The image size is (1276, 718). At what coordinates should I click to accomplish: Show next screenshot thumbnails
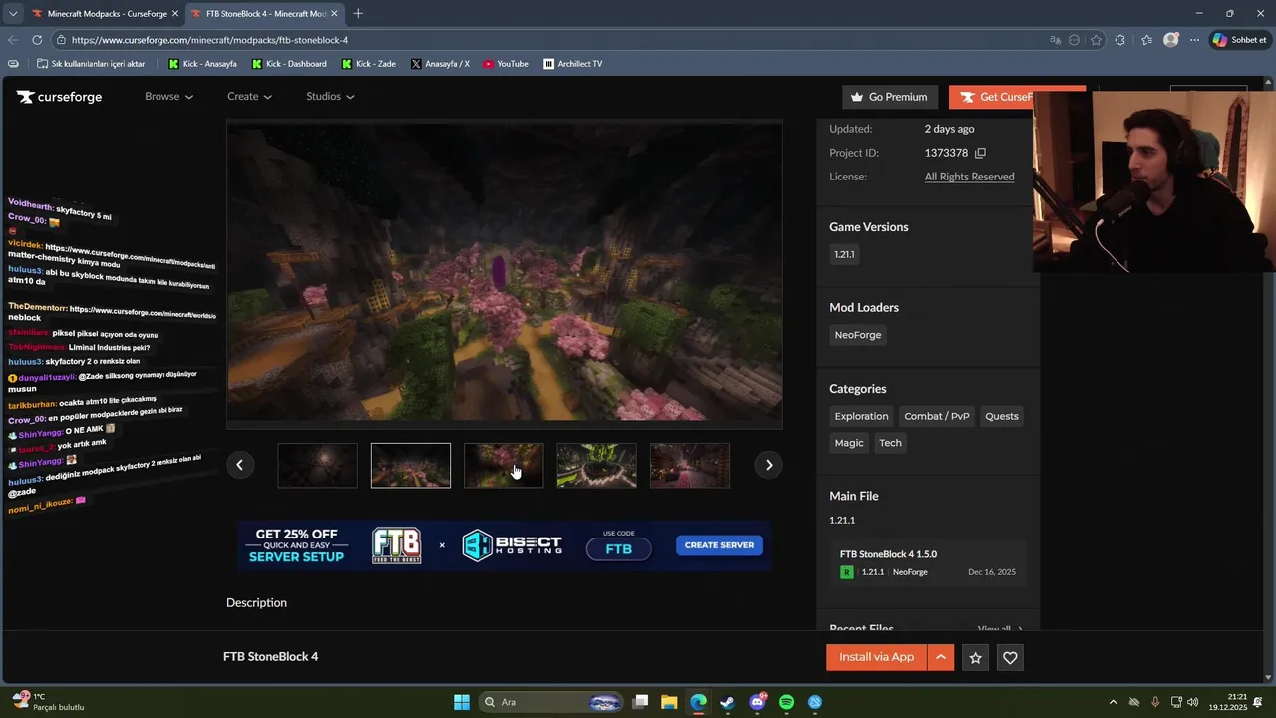point(769,465)
